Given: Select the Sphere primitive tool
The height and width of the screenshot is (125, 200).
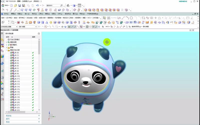Looking at the screenshot, I should 51,22.
